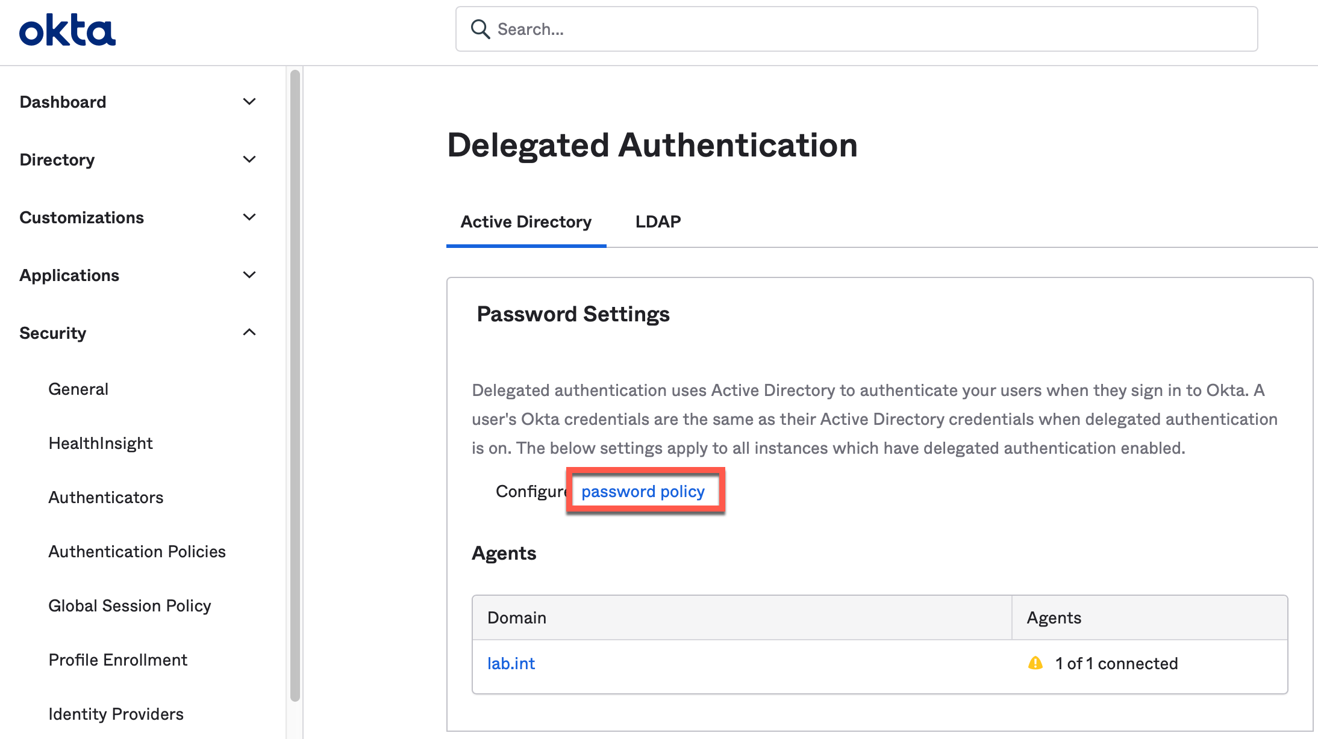1318x739 pixels.
Task: Open the password policy link
Action: pos(643,491)
